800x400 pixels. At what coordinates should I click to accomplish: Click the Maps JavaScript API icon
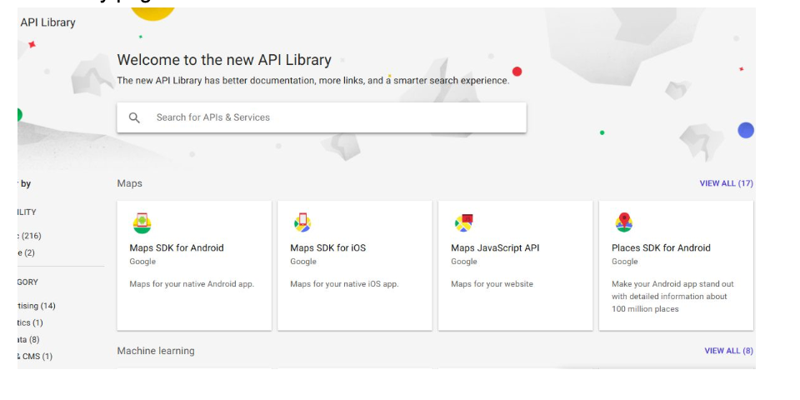(x=464, y=223)
